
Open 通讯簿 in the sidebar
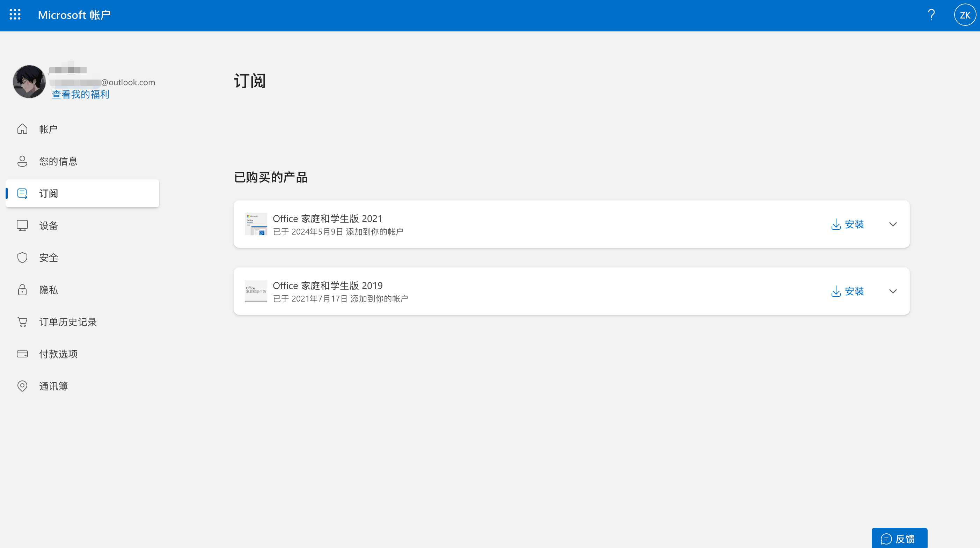point(82,386)
